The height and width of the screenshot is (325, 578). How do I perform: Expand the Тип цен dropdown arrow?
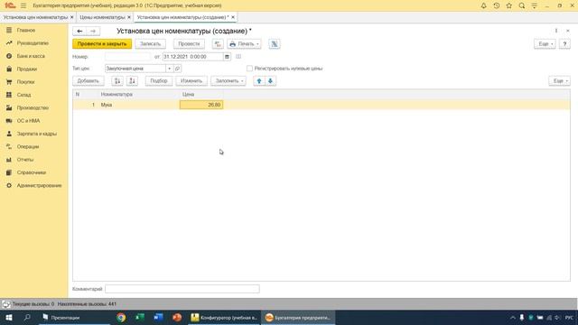coord(169,69)
